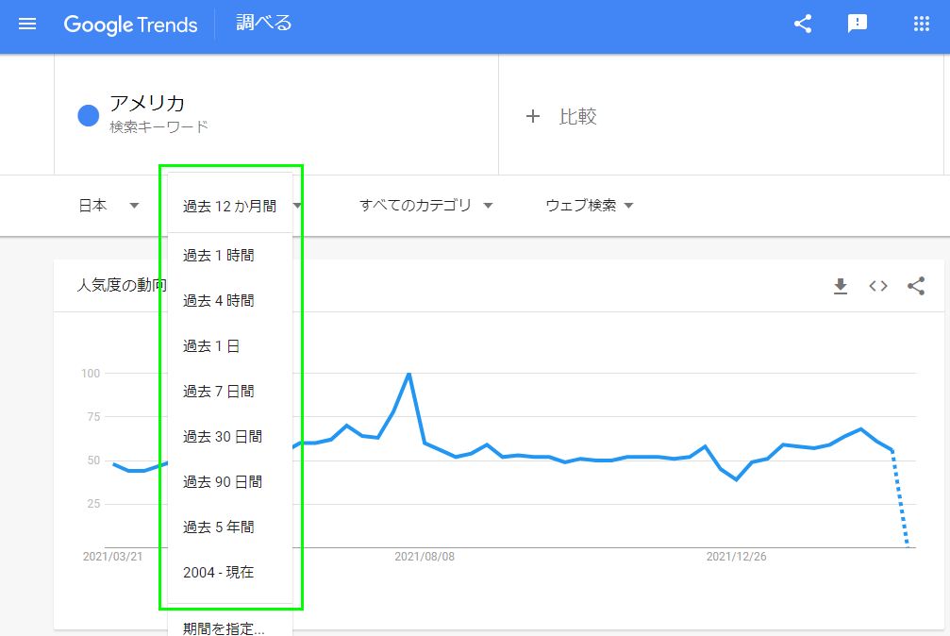Click the 調べる header label

263,23
